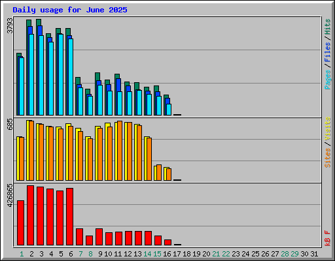Click day label "9" on the x-axis
Image resolution: width=335 pixels, height=261 pixels.
tap(100, 254)
